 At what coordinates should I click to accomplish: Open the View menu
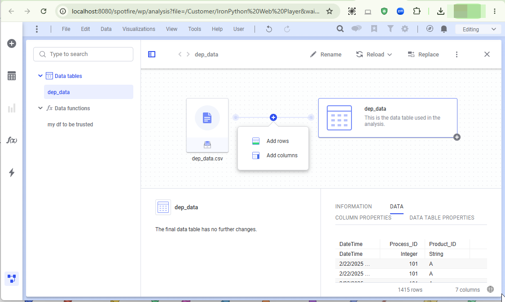[171, 29]
